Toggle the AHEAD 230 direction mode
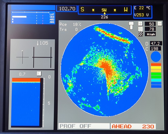 pyautogui.click(x=133, y=126)
